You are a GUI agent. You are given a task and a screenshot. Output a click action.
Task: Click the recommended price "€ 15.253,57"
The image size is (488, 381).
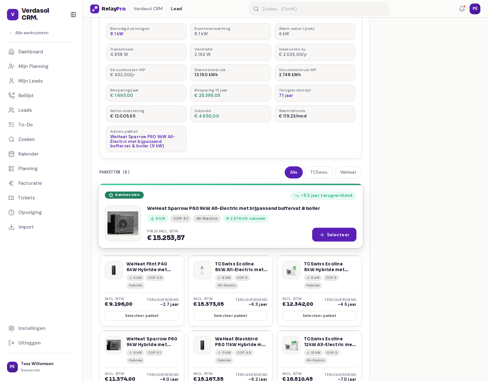pyautogui.click(x=166, y=238)
